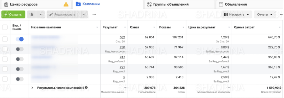The height and width of the screenshot is (98, 284).
Task: Click the result value 221
Action: 122,67
